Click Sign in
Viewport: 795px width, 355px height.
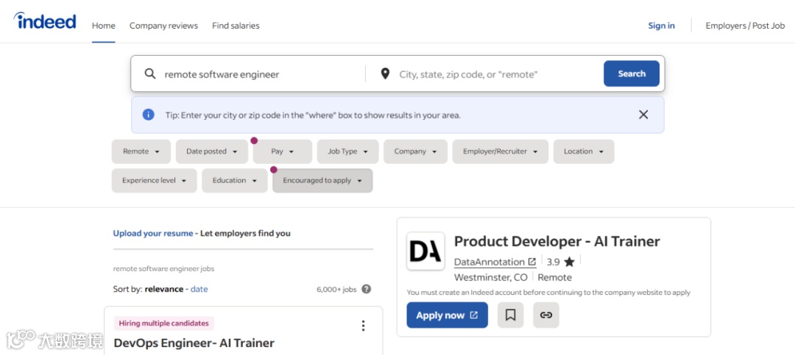pos(661,25)
